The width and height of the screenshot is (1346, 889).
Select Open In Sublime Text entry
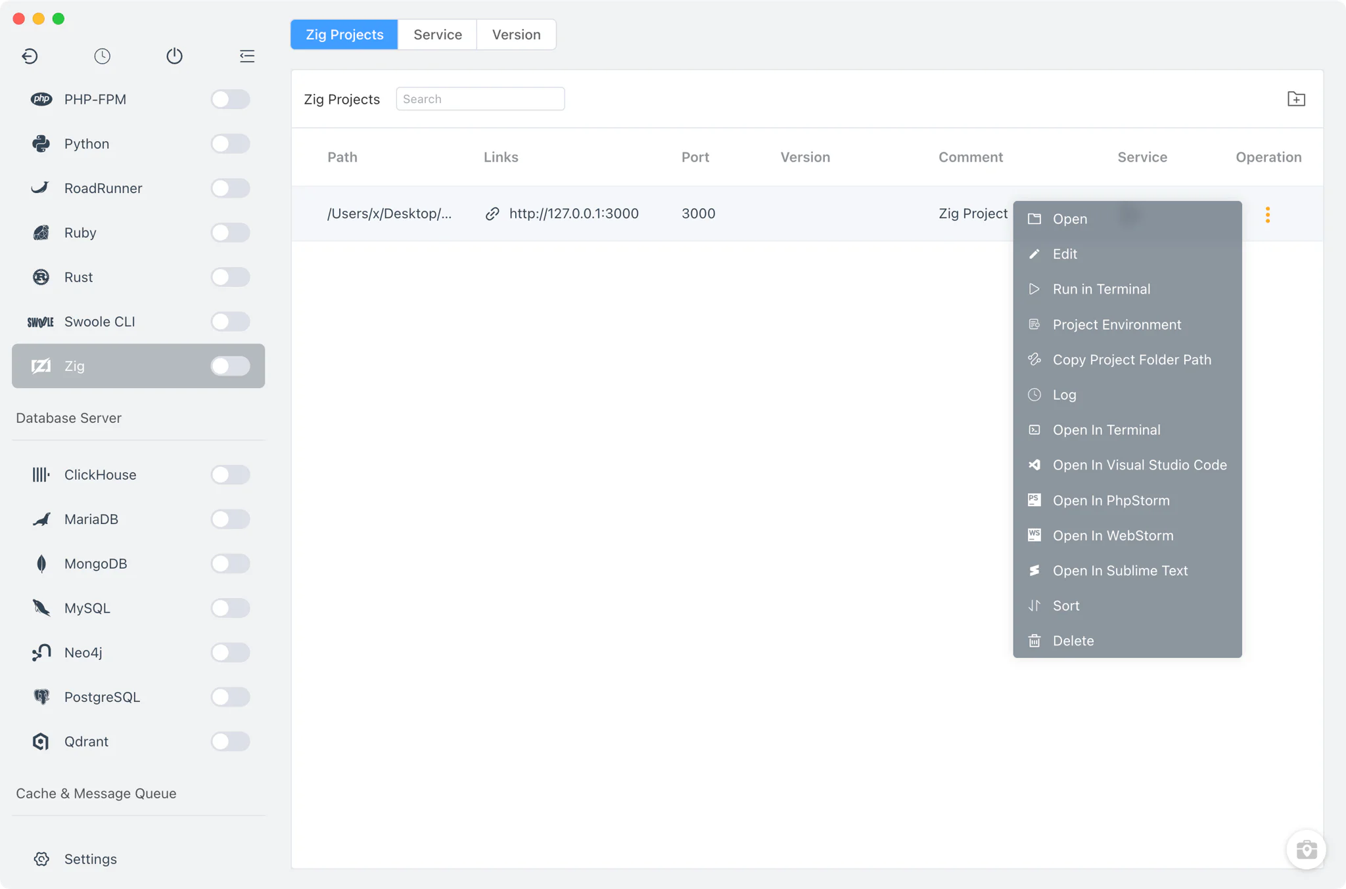tap(1127, 571)
